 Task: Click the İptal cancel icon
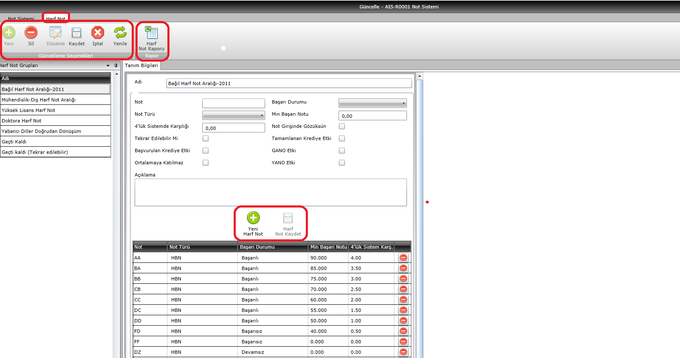(x=98, y=32)
